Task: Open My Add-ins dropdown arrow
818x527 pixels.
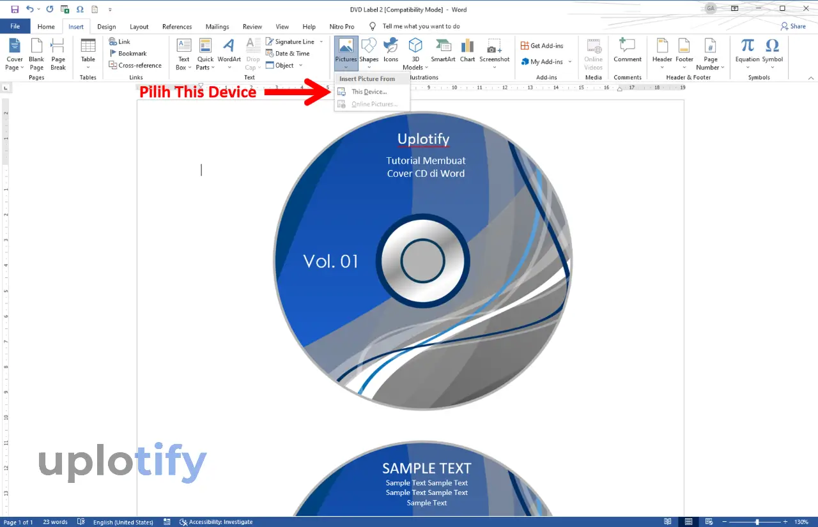Action: (570, 62)
